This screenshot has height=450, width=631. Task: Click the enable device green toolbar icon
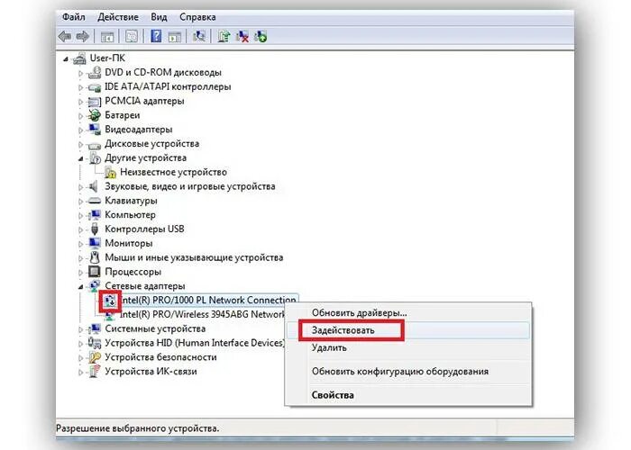261,37
